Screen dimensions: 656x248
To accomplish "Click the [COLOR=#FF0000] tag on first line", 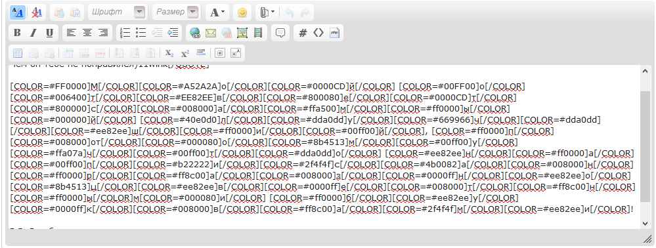I will [50, 87].
